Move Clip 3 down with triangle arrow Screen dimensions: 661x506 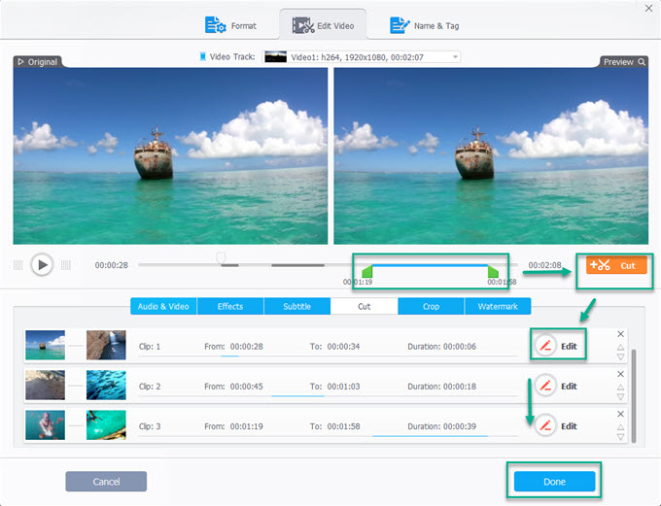coord(620,437)
